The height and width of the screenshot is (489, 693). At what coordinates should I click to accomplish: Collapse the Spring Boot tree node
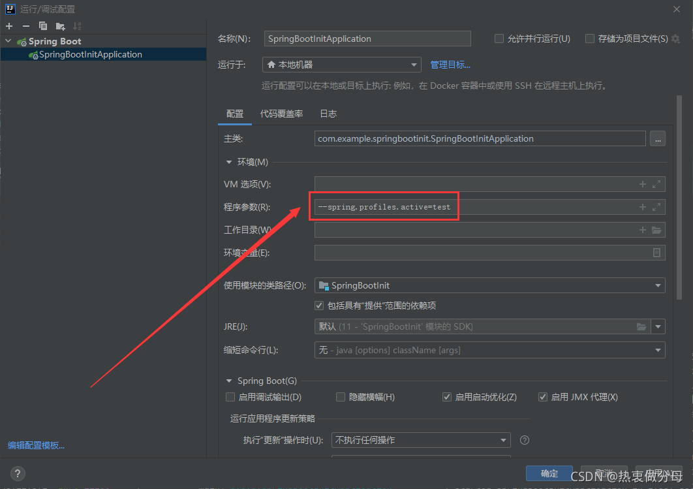(8, 41)
